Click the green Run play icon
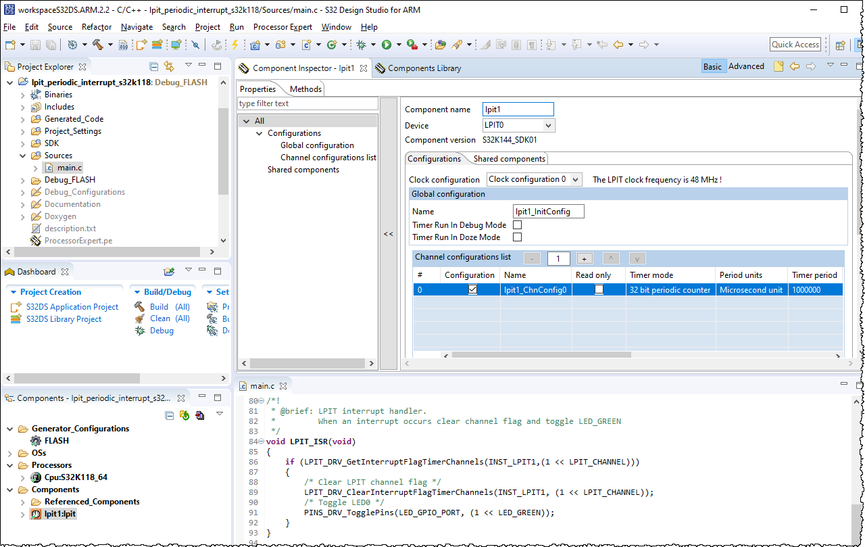 [x=387, y=45]
